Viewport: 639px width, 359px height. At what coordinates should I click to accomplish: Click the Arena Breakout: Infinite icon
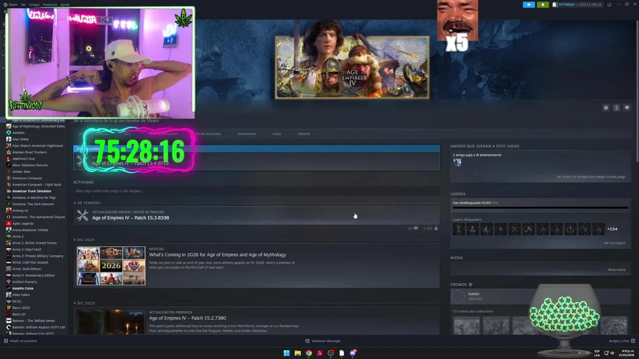click(8, 230)
